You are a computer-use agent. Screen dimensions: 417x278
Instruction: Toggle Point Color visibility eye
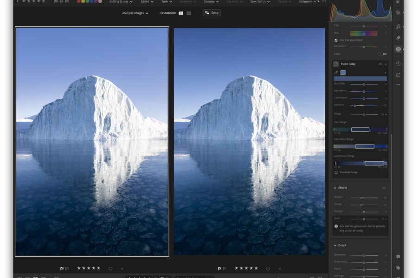point(380,64)
